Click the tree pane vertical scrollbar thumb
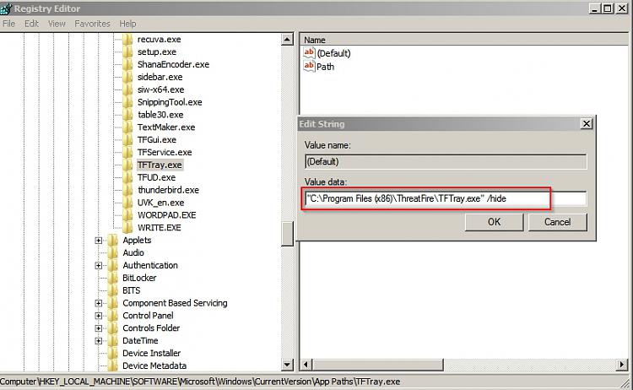 (x=287, y=233)
